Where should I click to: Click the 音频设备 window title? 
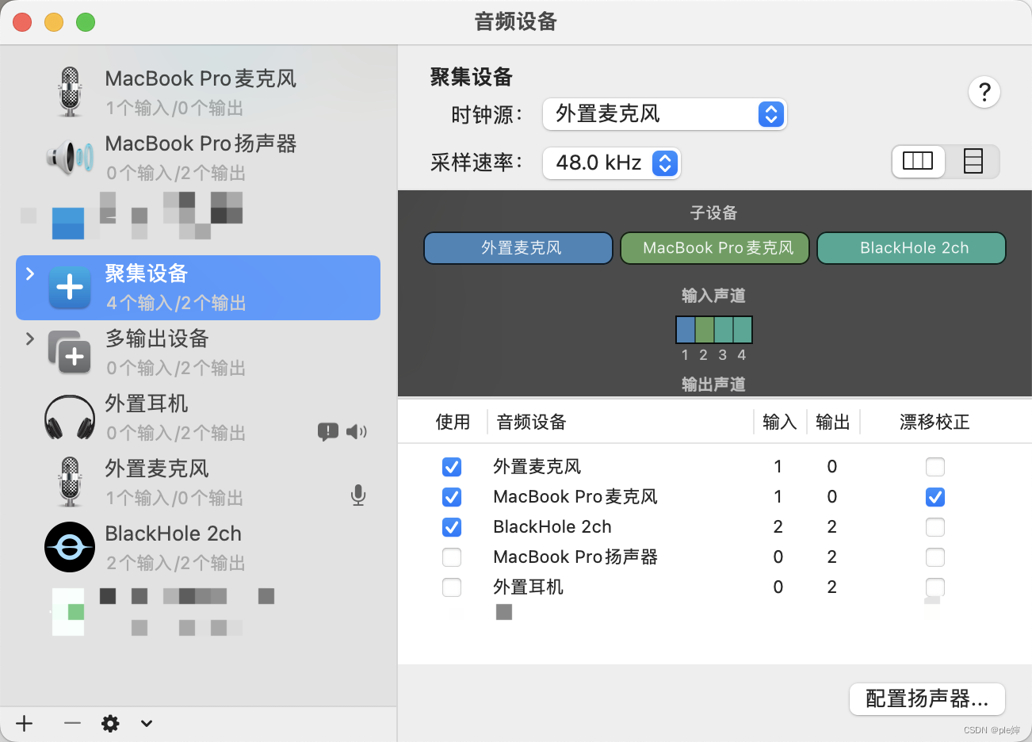(516, 21)
